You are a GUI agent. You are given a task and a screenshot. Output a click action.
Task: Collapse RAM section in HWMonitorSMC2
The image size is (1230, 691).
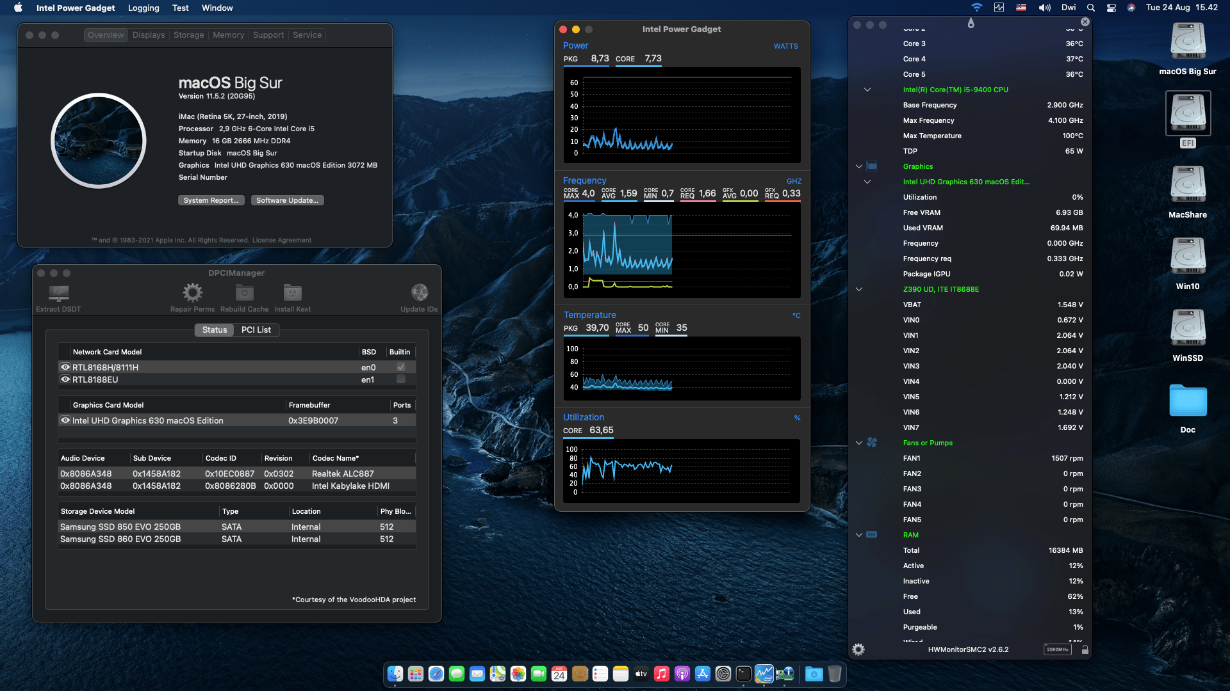(x=858, y=535)
